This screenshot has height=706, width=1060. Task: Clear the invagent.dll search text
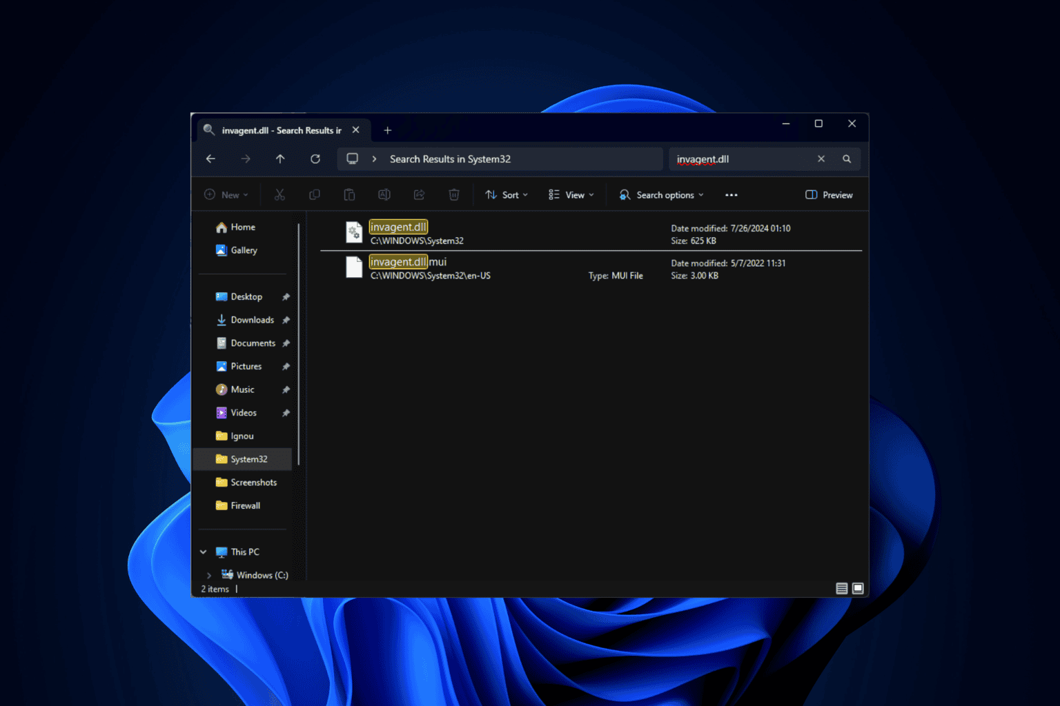(x=821, y=159)
